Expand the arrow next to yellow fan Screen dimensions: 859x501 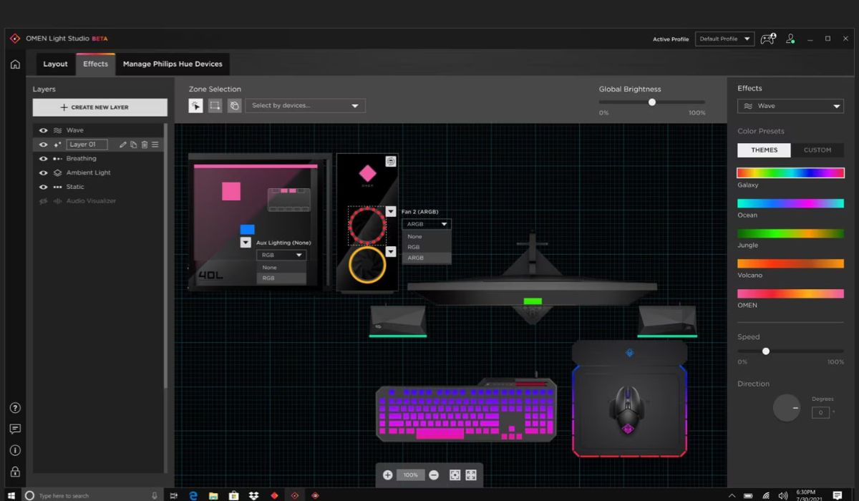[390, 252]
